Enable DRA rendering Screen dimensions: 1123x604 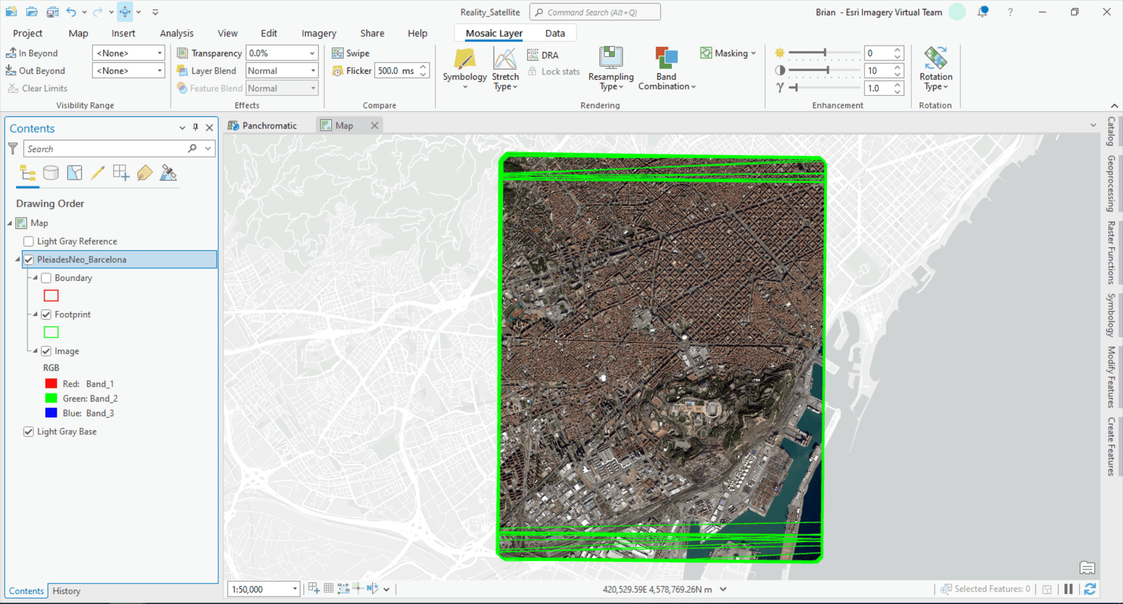(543, 54)
